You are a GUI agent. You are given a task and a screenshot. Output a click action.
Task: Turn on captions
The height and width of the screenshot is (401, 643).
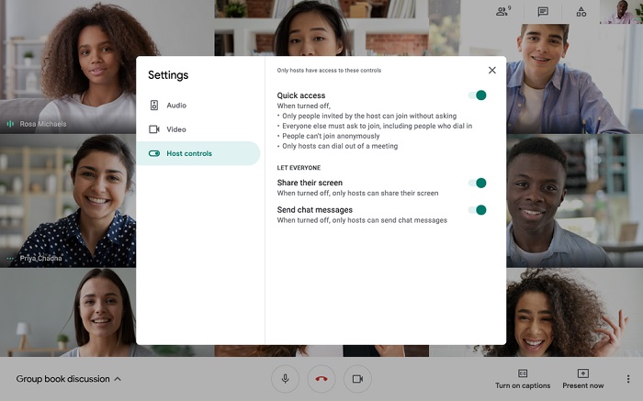click(523, 378)
